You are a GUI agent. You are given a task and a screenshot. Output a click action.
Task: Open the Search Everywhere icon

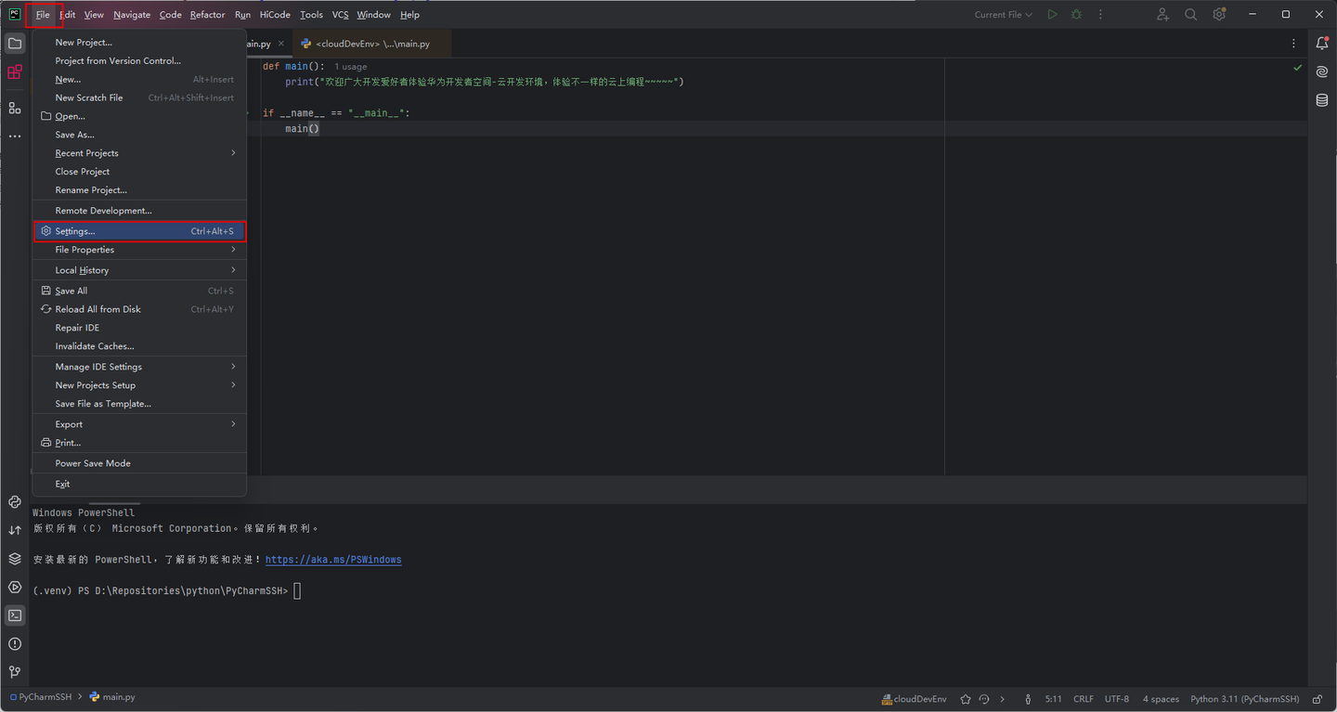(x=1191, y=14)
